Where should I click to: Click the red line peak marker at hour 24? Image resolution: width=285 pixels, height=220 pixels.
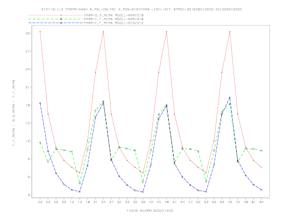point(103,32)
